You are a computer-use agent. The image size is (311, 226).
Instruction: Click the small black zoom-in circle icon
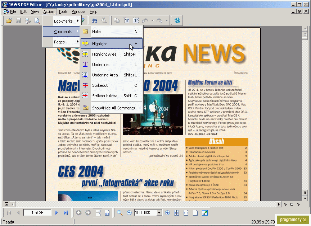[298, 204]
